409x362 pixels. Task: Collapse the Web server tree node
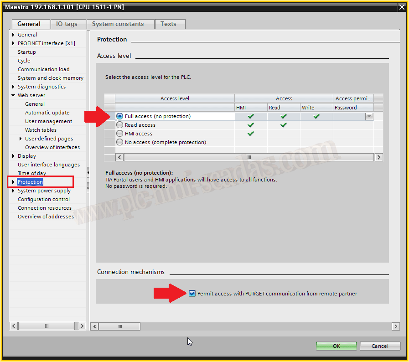(x=14, y=95)
